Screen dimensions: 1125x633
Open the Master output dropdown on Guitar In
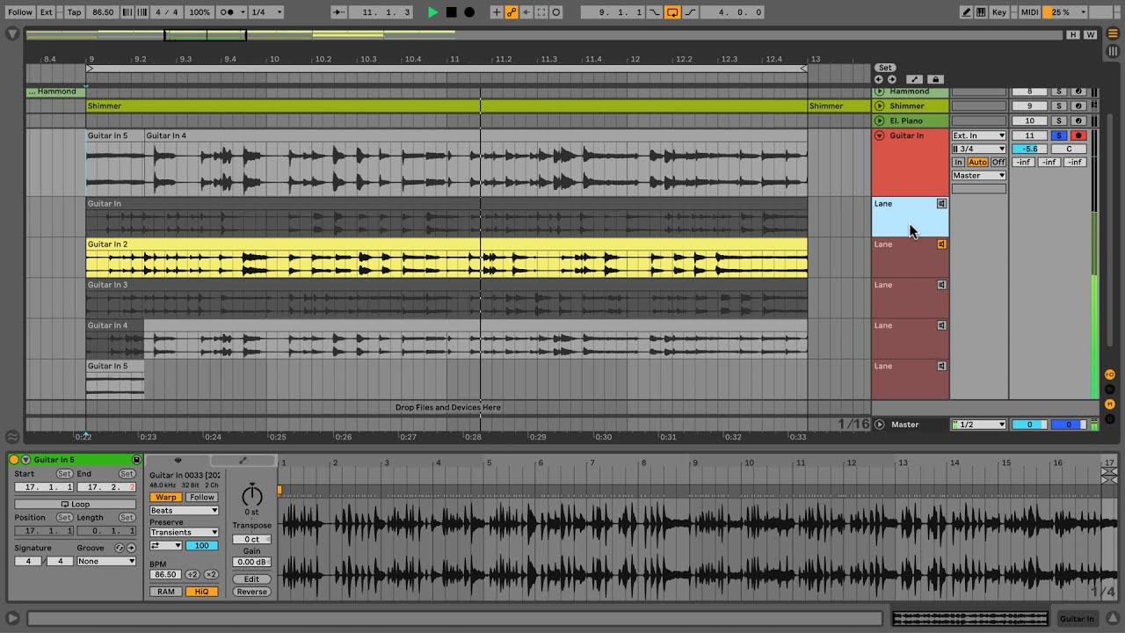[x=979, y=175]
